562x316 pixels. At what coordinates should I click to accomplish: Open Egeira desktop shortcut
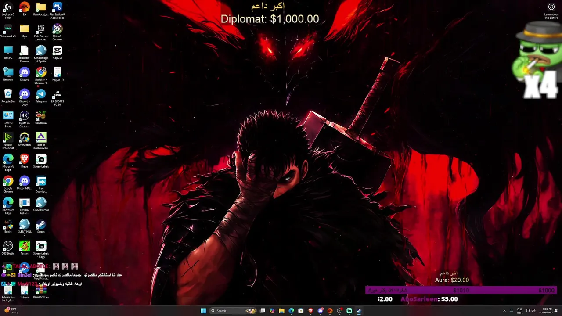pyautogui.click(x=8, y=226)
